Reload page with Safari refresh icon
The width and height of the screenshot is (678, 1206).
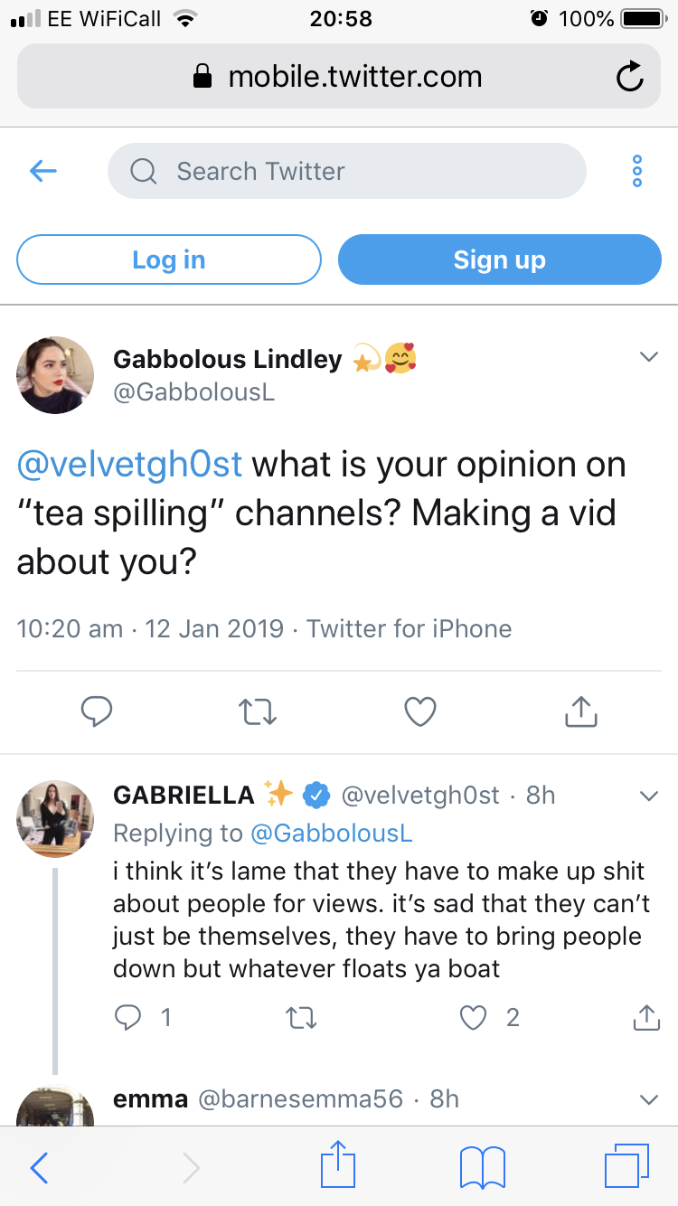click(x=629, y=78)
